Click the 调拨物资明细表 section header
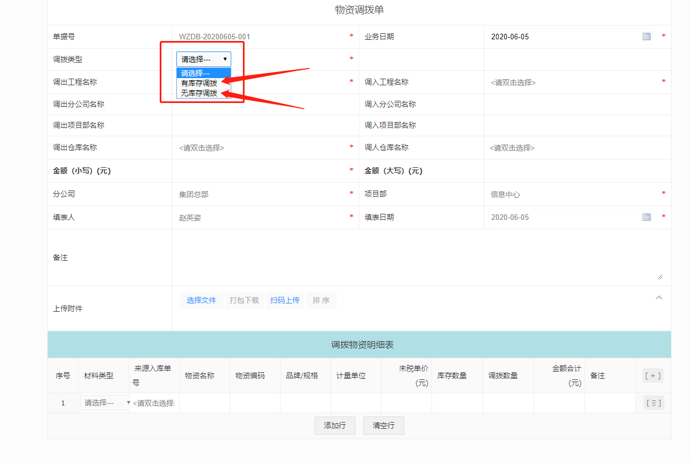Viewport: 691px width, 463px height. click(x=359, y=344)
